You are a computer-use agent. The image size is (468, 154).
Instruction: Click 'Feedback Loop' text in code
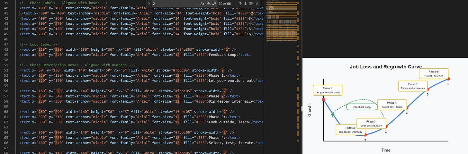[x=222, y=55]
